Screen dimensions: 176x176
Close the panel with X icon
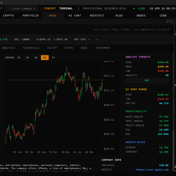pyautogui.click(x=172, y=21)
